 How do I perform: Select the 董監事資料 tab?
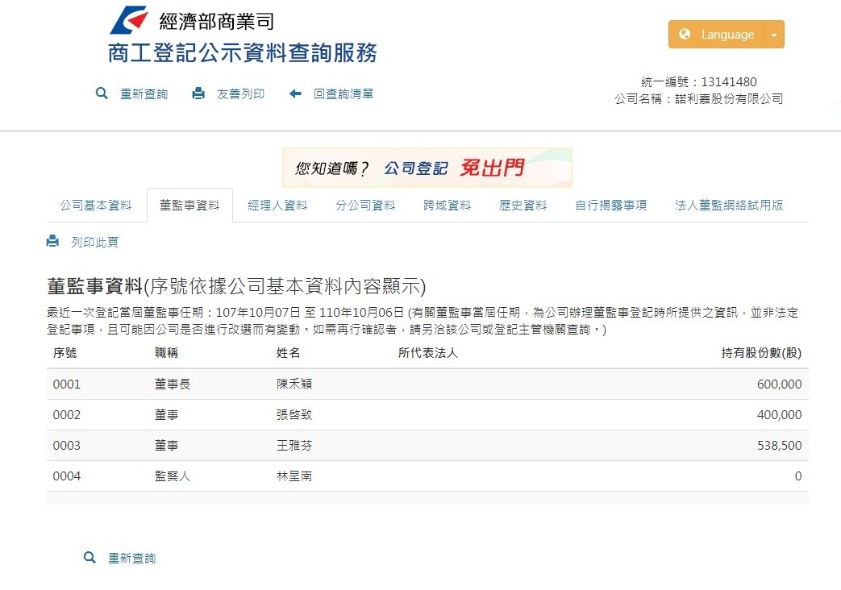189,205
